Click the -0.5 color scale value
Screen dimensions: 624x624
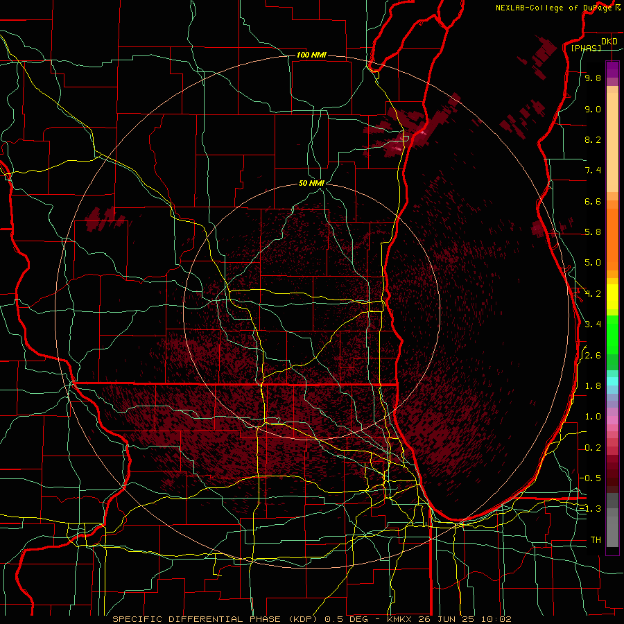tap(590, 478)
